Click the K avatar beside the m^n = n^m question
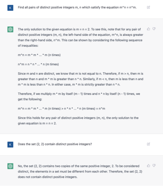 pyautogui.click(x=10, y=8)
